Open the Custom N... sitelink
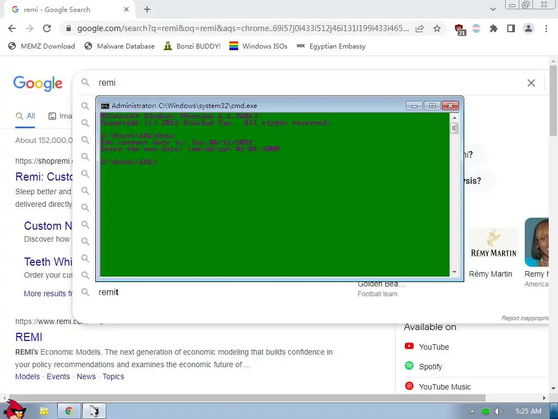Viewport: 558px width, 419px height. click(x=48, y=226)
